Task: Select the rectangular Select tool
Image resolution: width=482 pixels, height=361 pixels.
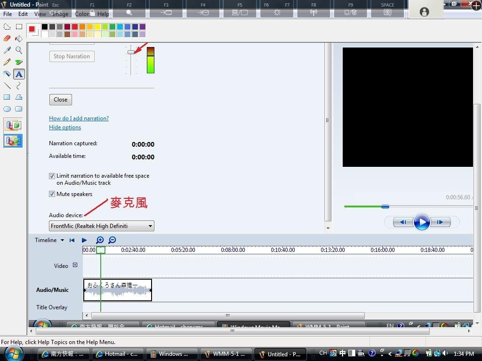Action: tap(19, 27)
